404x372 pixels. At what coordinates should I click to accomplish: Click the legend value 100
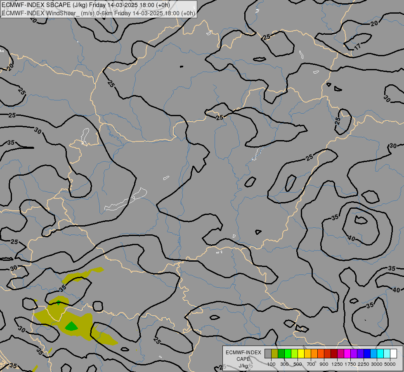(271, 364)
